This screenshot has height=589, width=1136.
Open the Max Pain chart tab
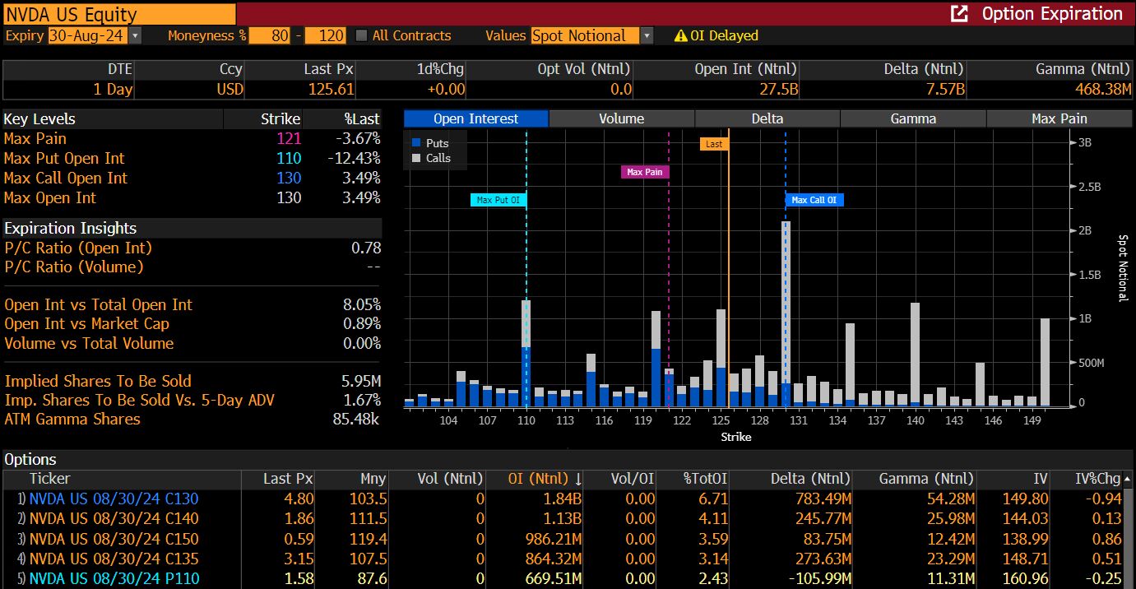pos(1059,118)
